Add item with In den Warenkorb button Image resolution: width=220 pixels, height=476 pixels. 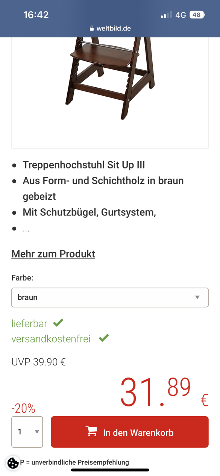(x=130, y=432)
